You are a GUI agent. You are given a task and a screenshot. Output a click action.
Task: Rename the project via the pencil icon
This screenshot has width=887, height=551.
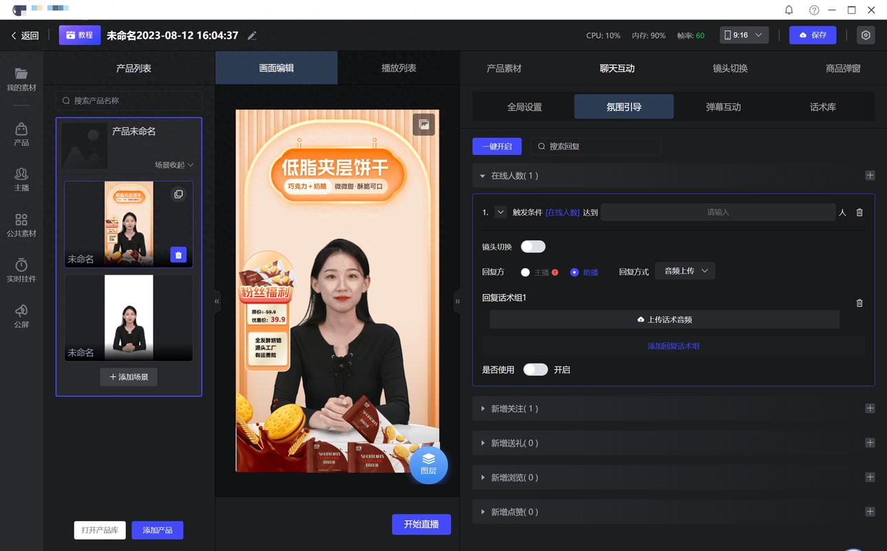click(x=252, y=35)
